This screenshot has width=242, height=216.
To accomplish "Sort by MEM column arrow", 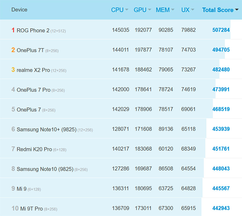I will (173, 10).
